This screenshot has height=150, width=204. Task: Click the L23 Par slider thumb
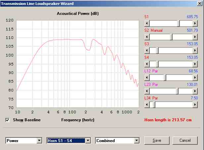177,91
